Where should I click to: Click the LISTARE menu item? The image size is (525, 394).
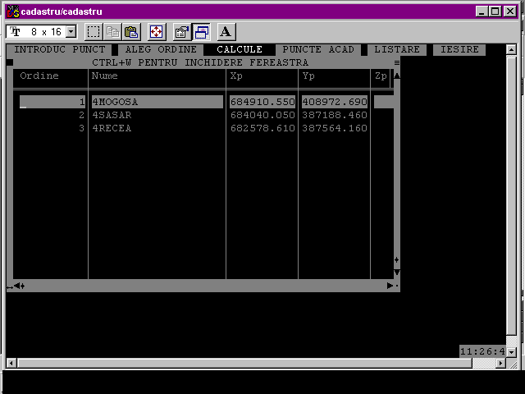[x=397, y=50]
